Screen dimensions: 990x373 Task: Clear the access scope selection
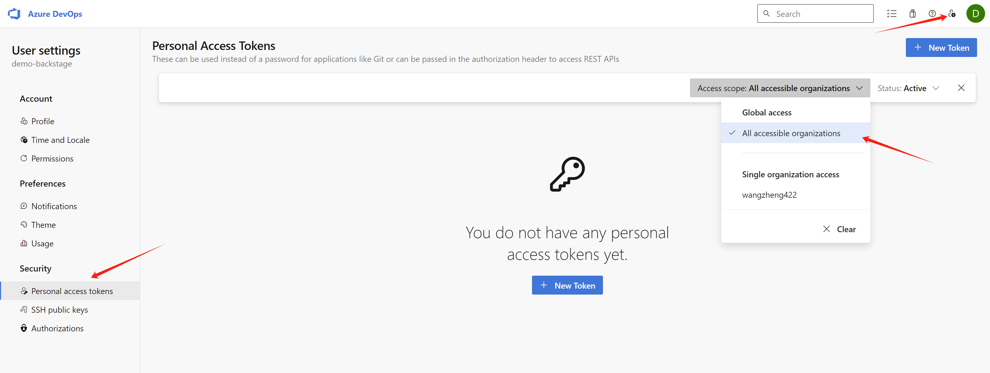point(840,229)
